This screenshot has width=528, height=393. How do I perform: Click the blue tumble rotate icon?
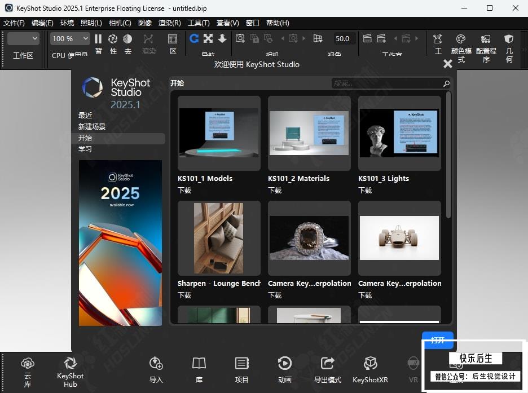tap(193, 39)
